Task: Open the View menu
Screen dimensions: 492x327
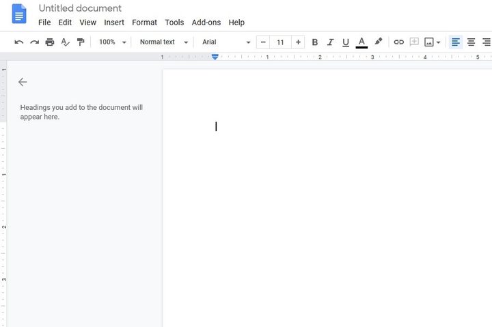Action: tap(87, 23)
